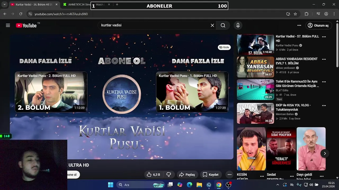
Task: Open options for Sedat Peker short
Action: click(x=292, y=176)
